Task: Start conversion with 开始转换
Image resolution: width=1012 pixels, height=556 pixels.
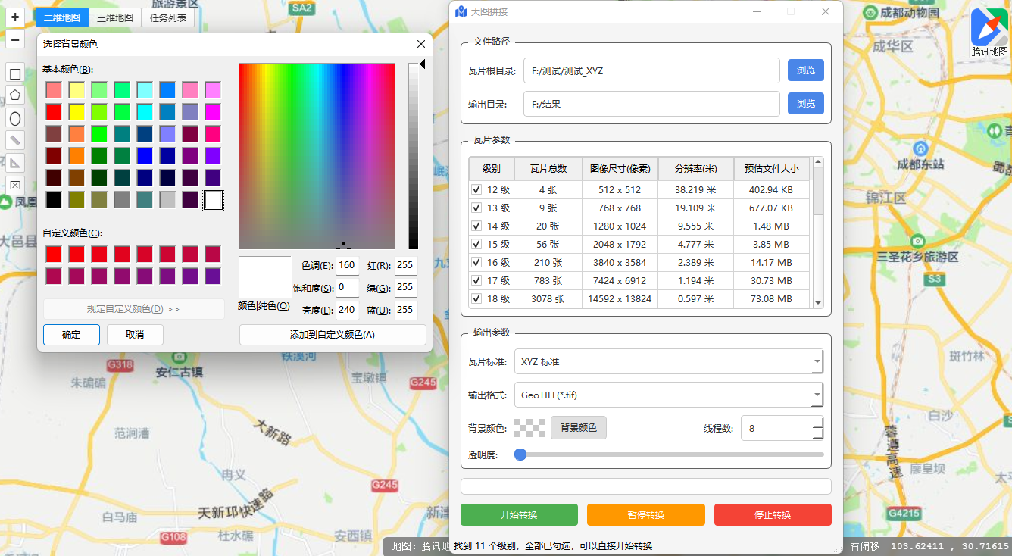Action: (519, 515)
